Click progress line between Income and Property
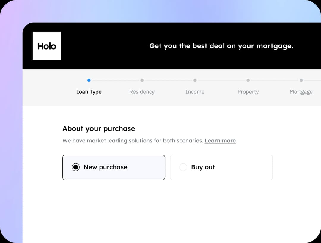Viewport: 321px width, 243px height. pos(221,80)
